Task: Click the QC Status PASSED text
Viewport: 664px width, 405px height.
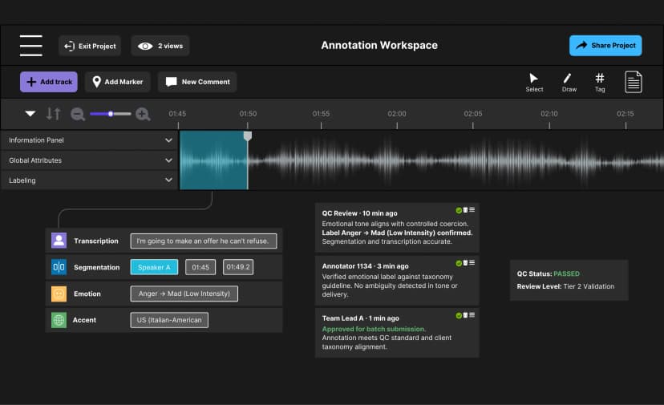Action: tap(548, 273)
